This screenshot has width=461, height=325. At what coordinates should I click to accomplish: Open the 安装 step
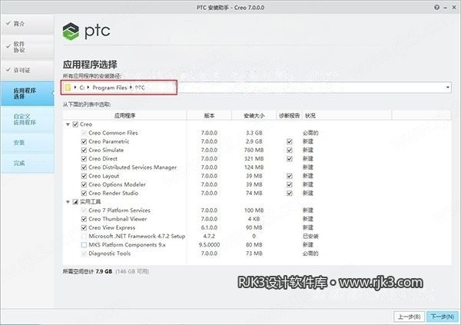[28, 143]
